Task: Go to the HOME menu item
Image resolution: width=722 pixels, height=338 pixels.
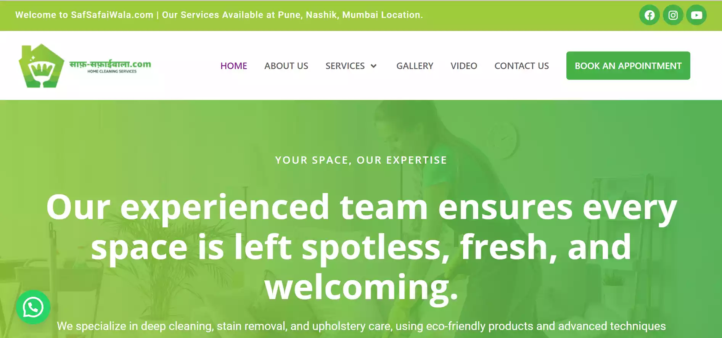Action: click(234, 66)
